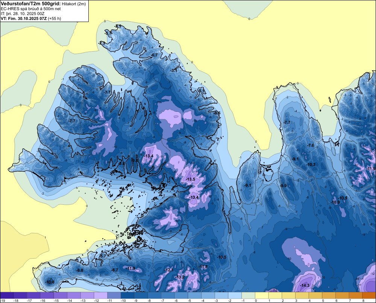Click the -5.7 temperature label
The height and width of the screenshot is (303, 376).
pos(103,256)
